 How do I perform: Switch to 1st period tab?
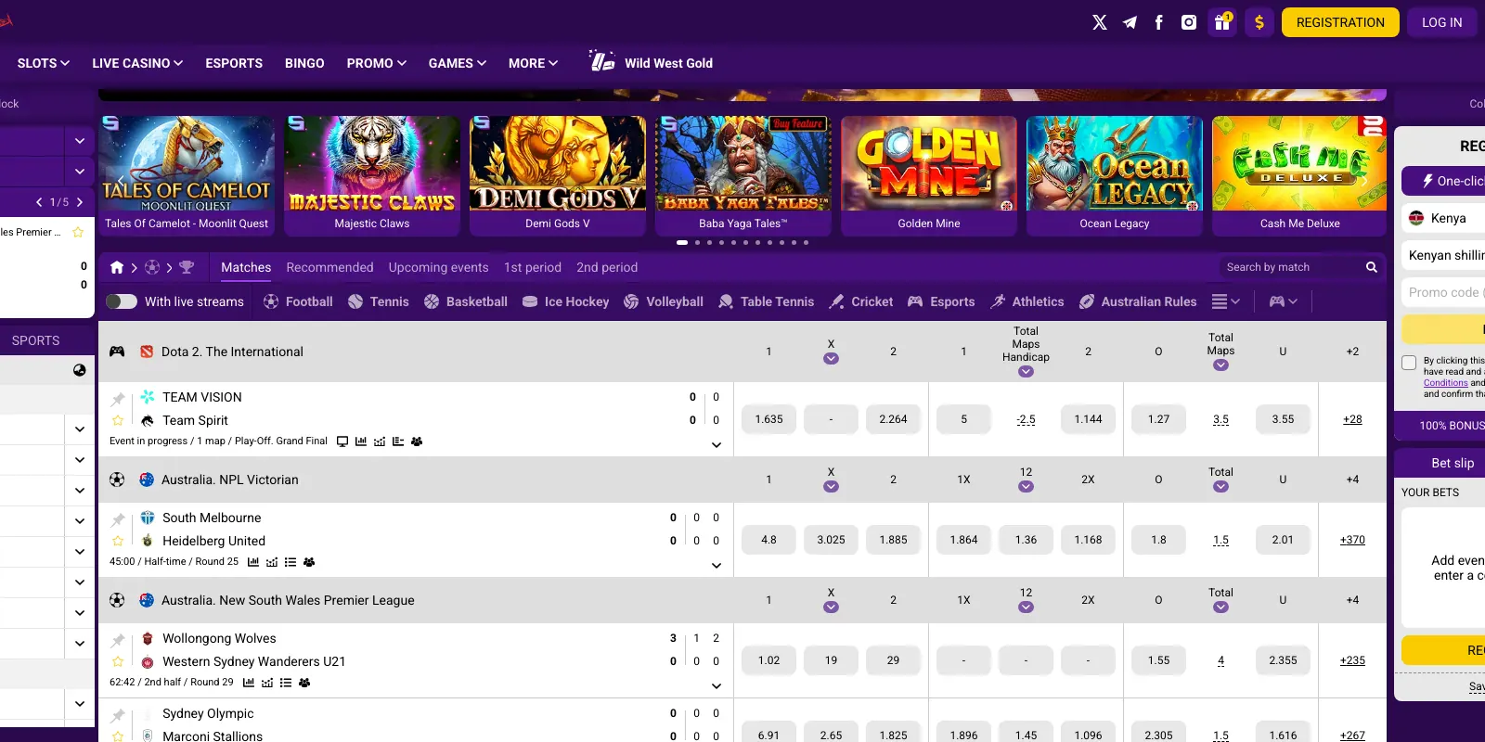click(533, 267)
